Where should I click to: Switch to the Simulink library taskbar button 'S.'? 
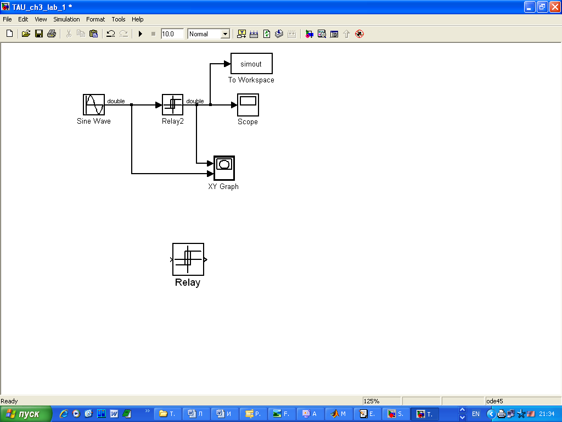point(396,414)
